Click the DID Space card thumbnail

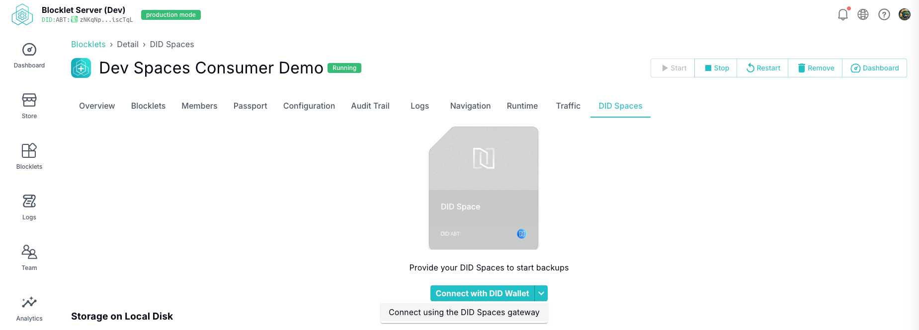(484, 188)
